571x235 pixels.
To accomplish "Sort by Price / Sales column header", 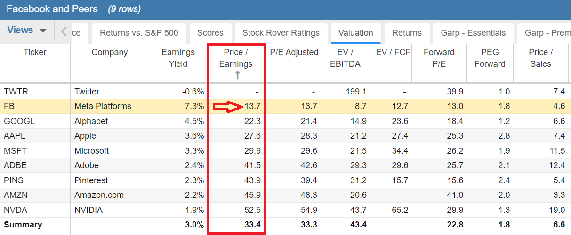I will [541, 58].
